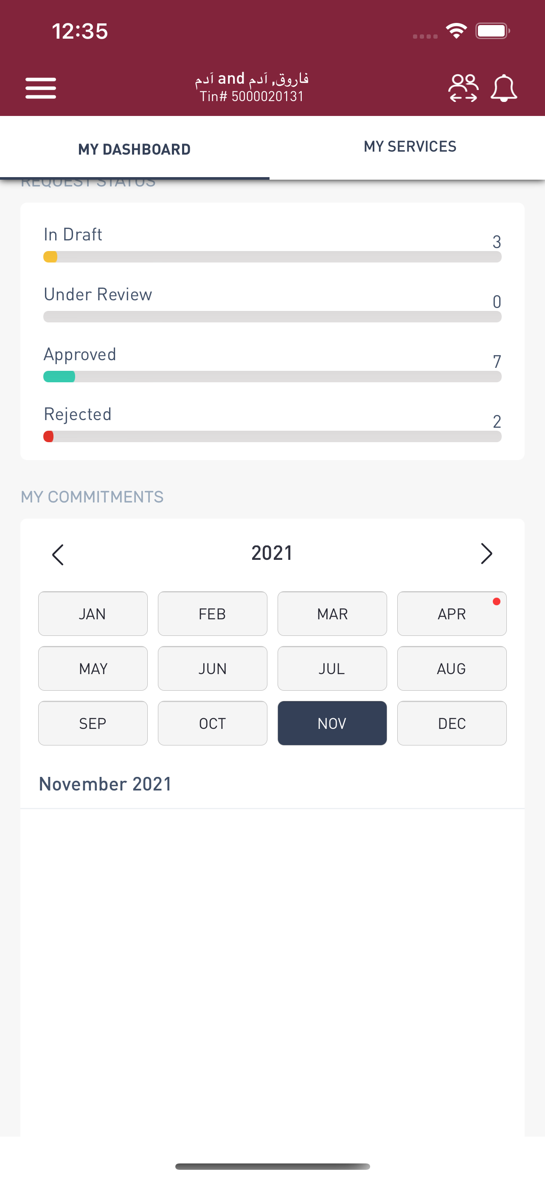Tap the Wi-Fi status icon
Image resolution: width=545 pixels, height=1180 pixels.
(456, 31)
